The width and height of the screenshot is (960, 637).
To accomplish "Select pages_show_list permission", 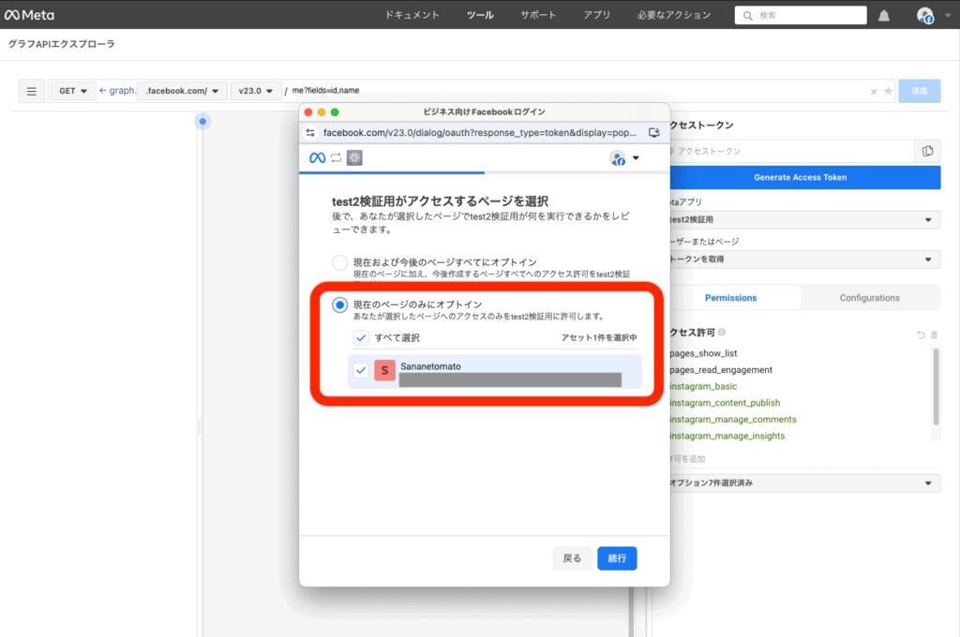I will 703,354.
